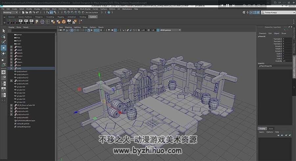Click the orange cube shelf icon
Viewport: 296px width, 161px height.
(x=64, y=22)
